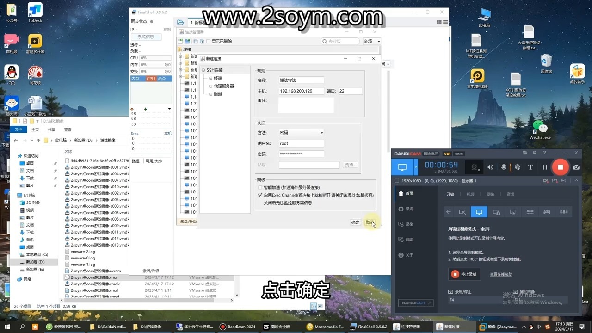Open Bandicam 截图 settings section

(406, 240)
